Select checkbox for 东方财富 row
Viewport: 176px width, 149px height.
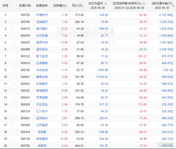[14, 36]
